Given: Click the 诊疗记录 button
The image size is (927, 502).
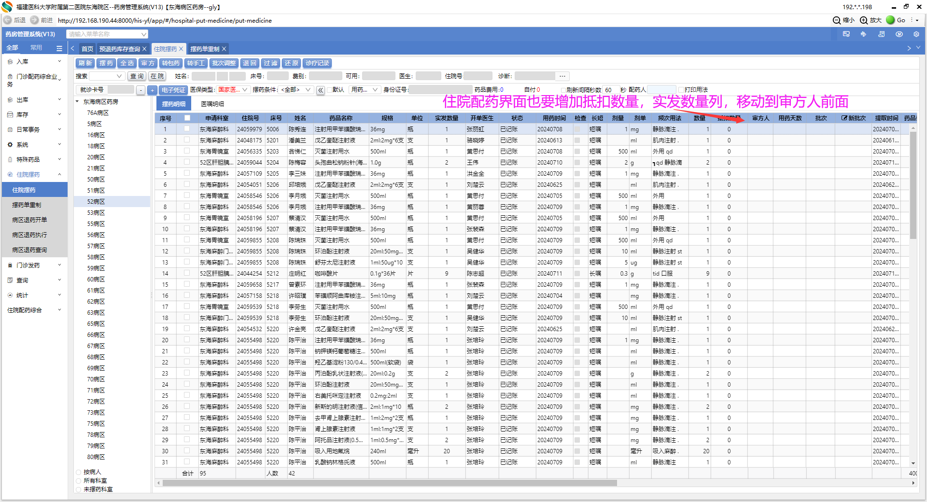Looking at the screenshot, I should click(317, 63).
